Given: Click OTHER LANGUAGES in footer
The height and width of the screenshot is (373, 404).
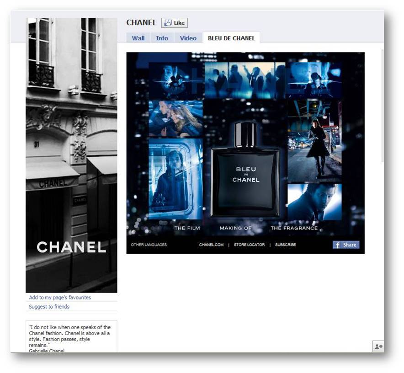Looking at the screenshot, I should (x=149, y=245).
